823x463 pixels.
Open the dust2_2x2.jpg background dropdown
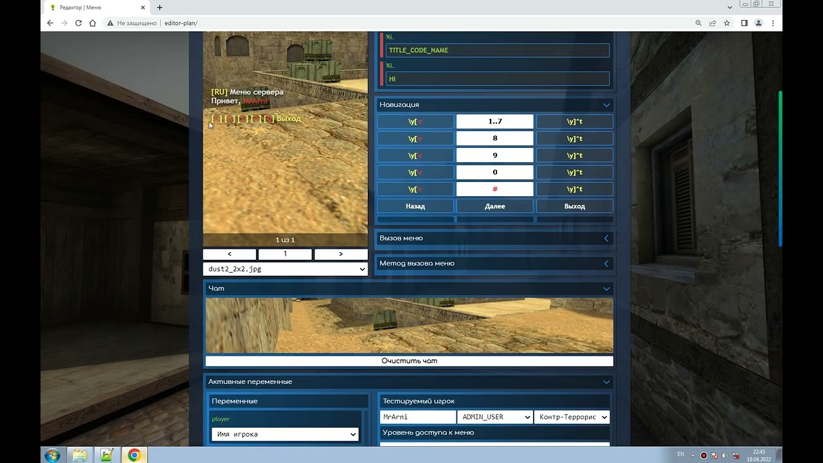click(x=285, y=269)
